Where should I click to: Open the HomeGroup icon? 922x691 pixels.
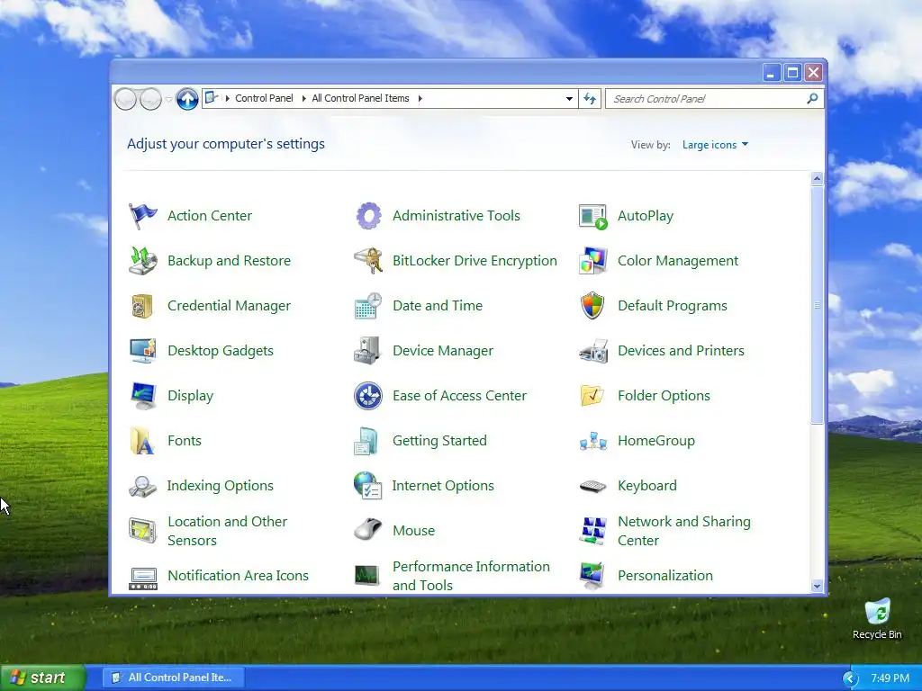[x=592, y=441]
